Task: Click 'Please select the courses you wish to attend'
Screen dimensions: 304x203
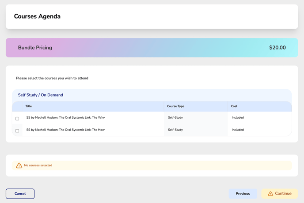Action: 52,78
